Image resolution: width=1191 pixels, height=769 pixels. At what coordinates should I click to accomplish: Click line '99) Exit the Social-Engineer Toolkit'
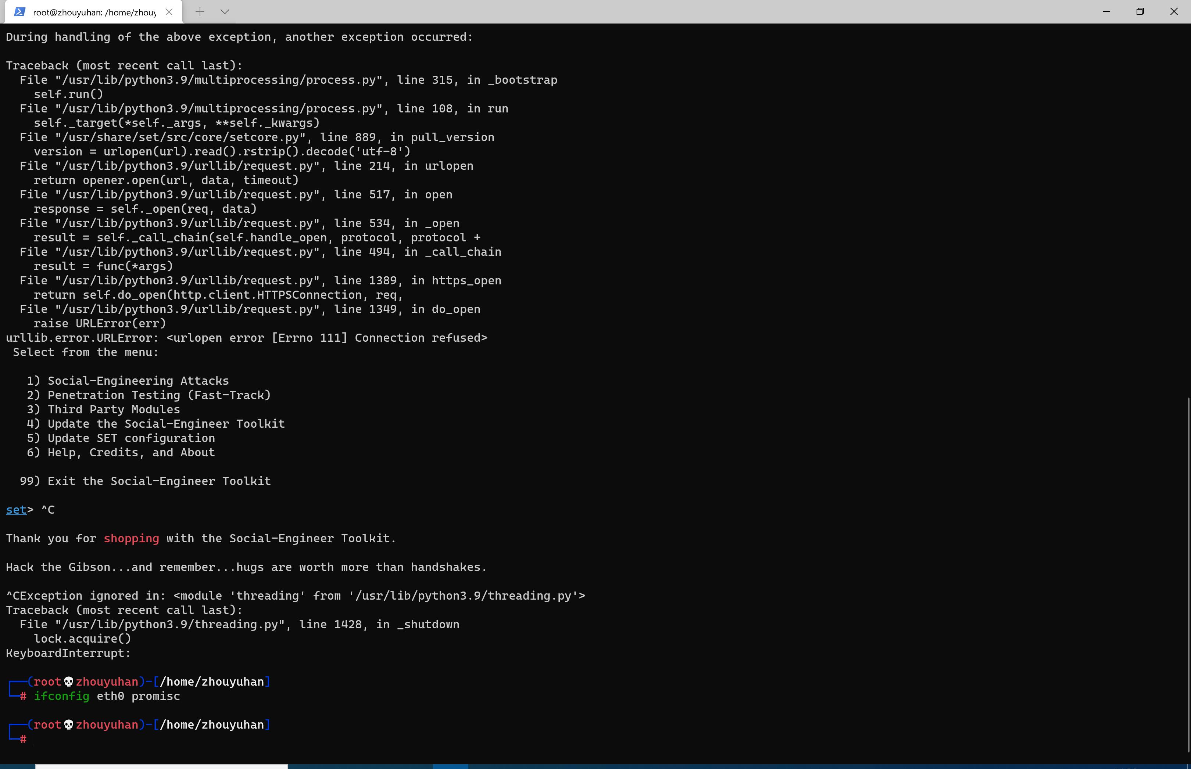click(x=145, y=481)
